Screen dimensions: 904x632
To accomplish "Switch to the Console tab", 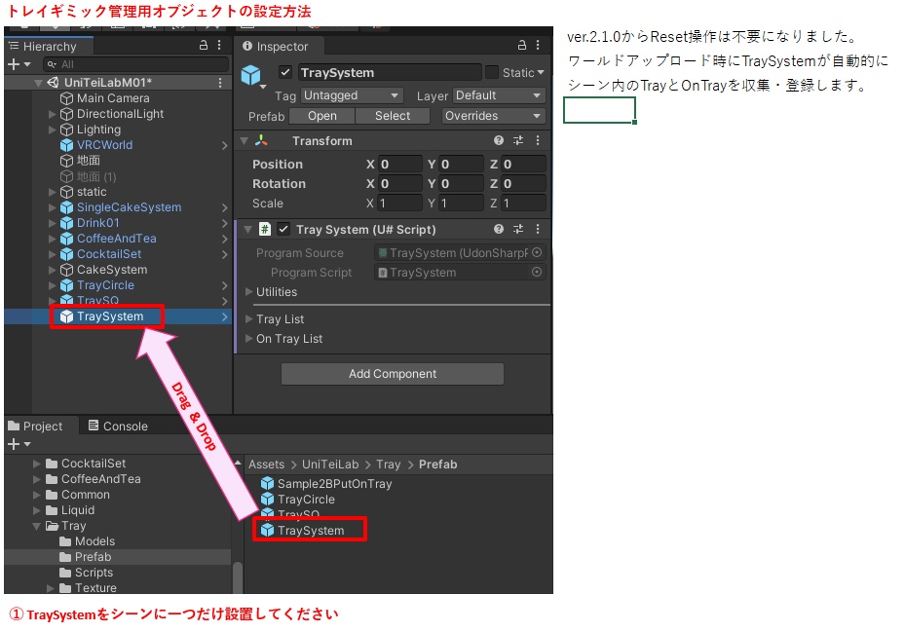I will 118,427.
